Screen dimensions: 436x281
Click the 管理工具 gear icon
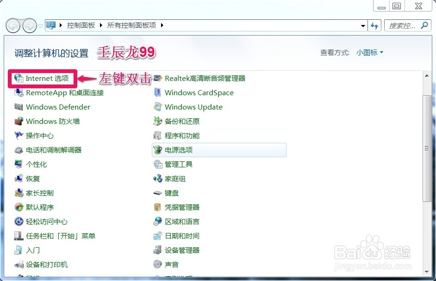point(158,164)
